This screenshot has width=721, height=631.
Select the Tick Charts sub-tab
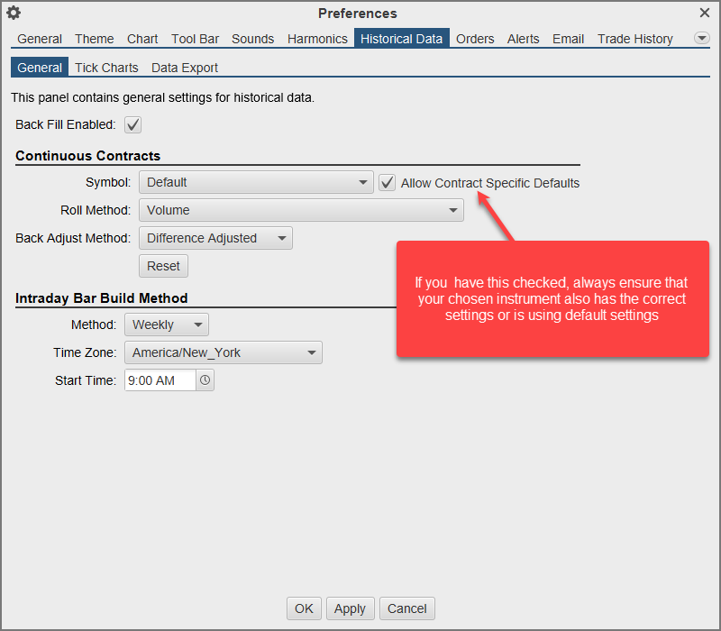(x=106, y=68)
